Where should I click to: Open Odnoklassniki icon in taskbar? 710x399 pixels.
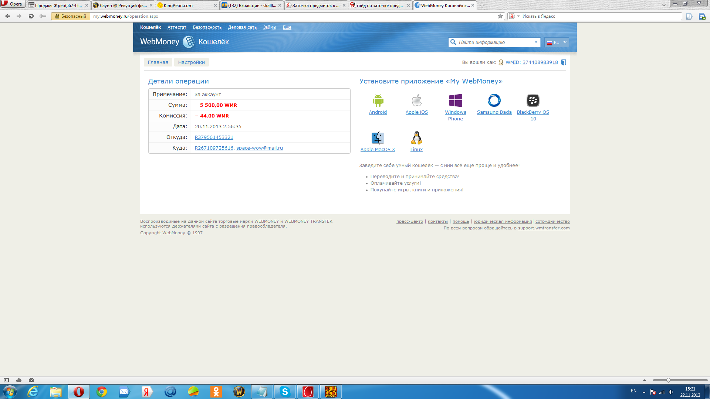click(x=216, y=392)
